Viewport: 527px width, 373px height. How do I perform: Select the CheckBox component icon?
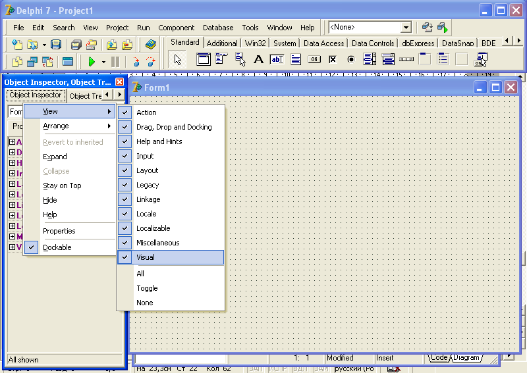point(333,59)
